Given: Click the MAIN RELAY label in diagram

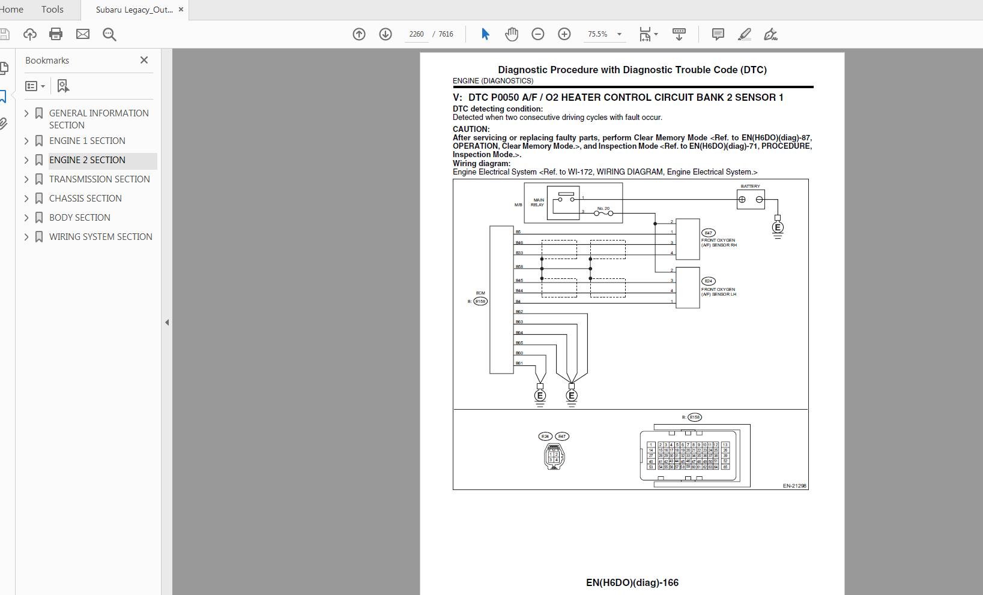Looking at the screenshot, I should [x=538, y=203].
